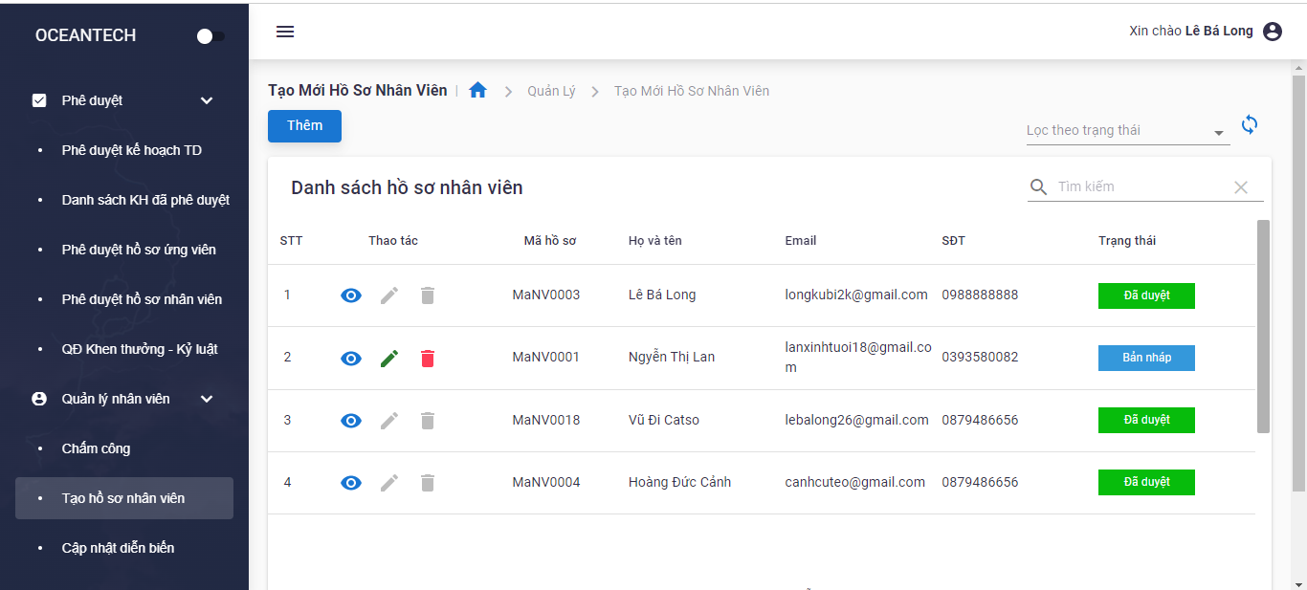Open the Chấm công menu item

click(124, 448)
